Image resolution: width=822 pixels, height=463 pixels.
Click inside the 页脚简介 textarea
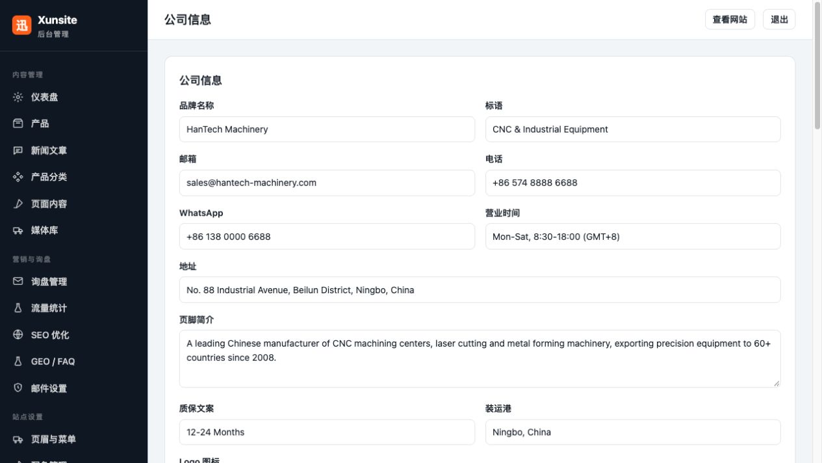click(480, 359)
